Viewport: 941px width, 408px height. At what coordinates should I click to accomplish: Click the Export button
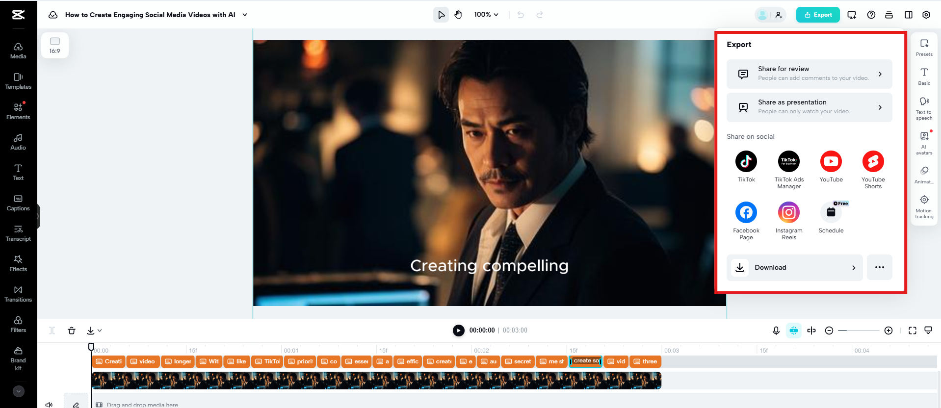point(818,15)
